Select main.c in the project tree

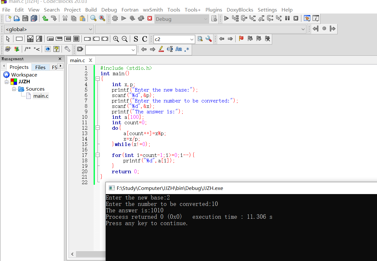coord(41,96)
